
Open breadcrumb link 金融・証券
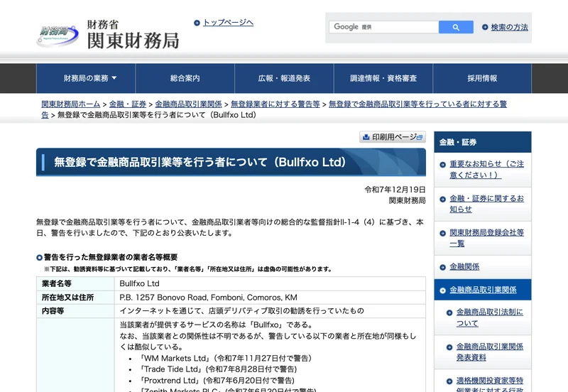[128, 104]
